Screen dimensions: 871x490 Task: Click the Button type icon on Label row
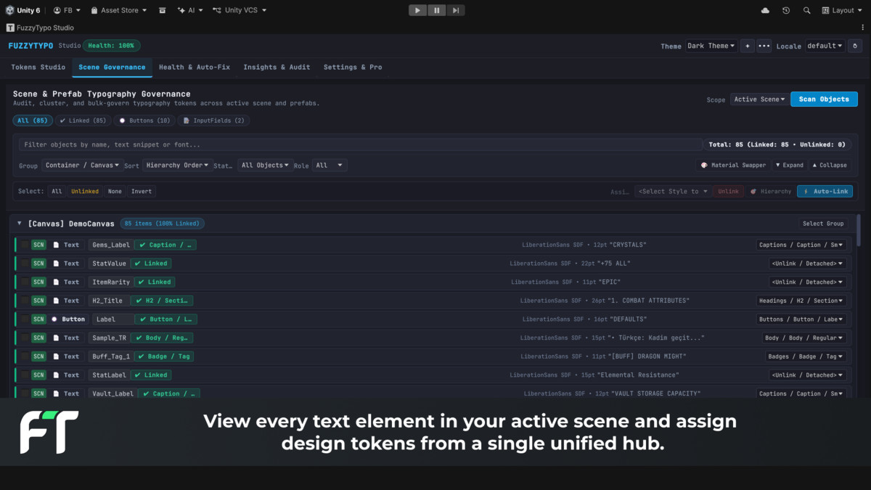(x=54, y=319)
